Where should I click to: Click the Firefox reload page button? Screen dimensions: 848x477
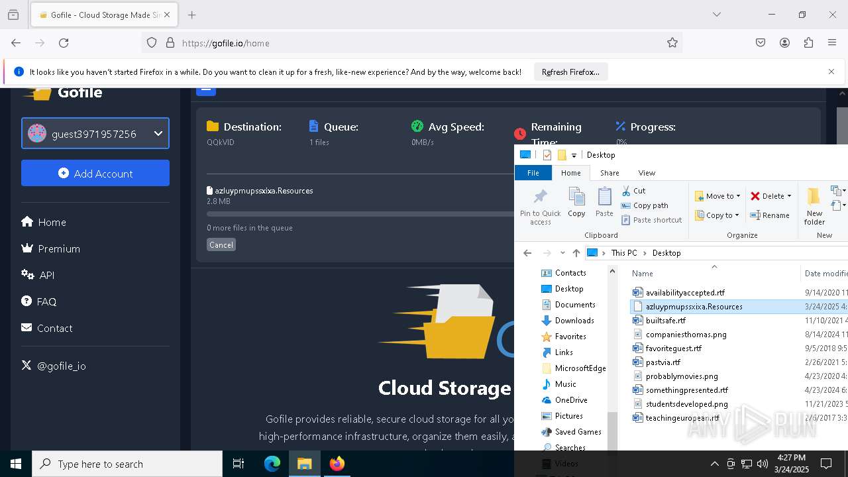click(64, 43)
